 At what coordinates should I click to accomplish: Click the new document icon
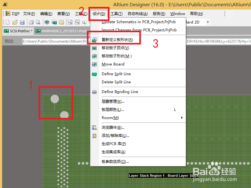point(8,22)
